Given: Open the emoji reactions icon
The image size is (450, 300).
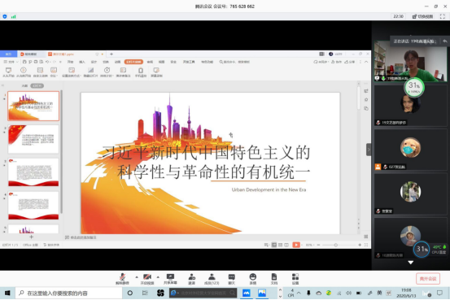Looking at the screenshot, I should click(253, 279).
